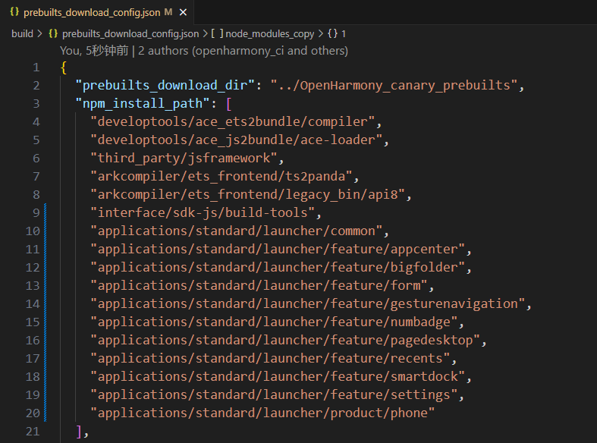Viewport: 597px width, 443px height.
Task: Click line number 1 in the gutter
Action: tap(36, 68)
